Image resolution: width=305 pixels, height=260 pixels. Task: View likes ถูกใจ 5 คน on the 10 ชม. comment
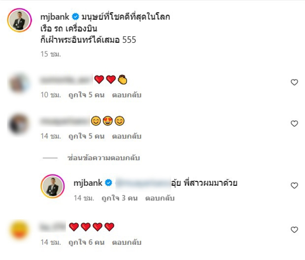pos(87,95)
